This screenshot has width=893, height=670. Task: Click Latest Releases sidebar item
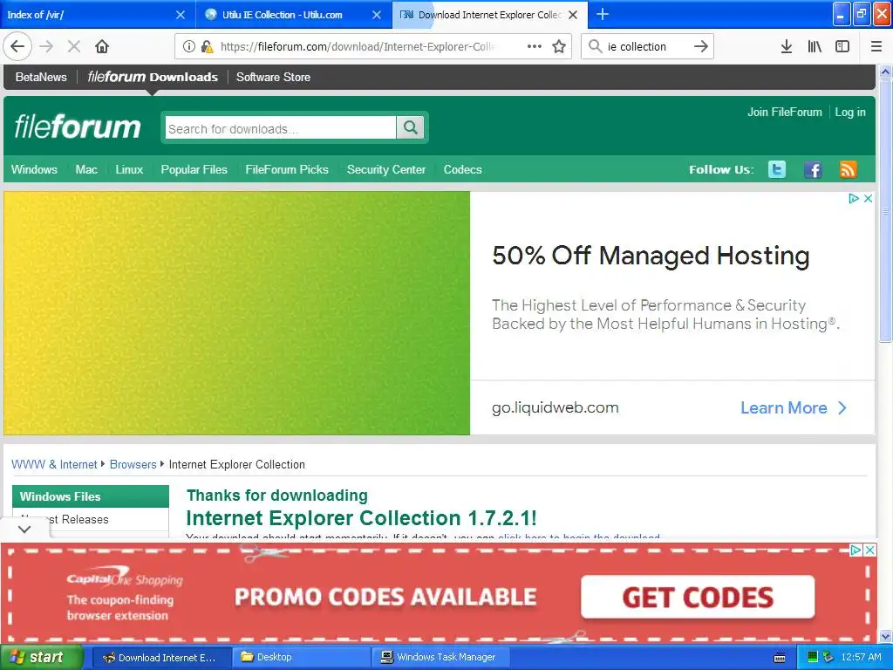[65, 520]
